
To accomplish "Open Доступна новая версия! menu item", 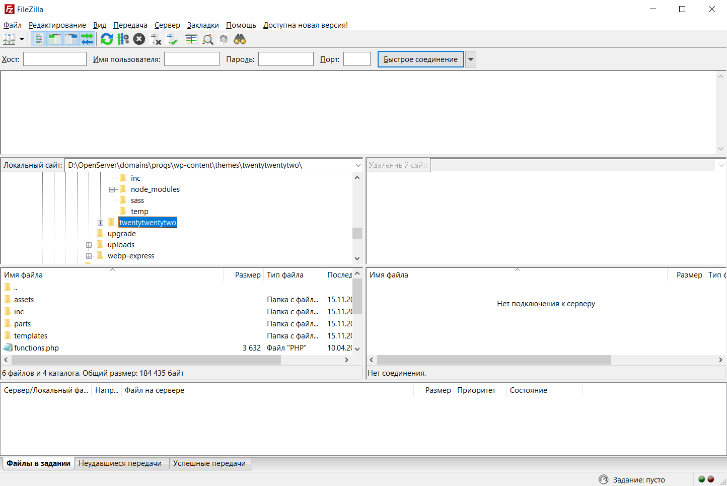I will click(x=305, y=25).
